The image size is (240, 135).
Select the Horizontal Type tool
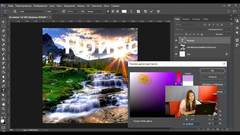coord(3,90)
